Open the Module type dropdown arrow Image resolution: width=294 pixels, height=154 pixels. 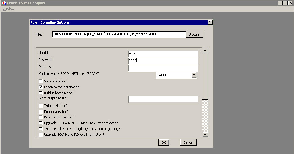194,75
